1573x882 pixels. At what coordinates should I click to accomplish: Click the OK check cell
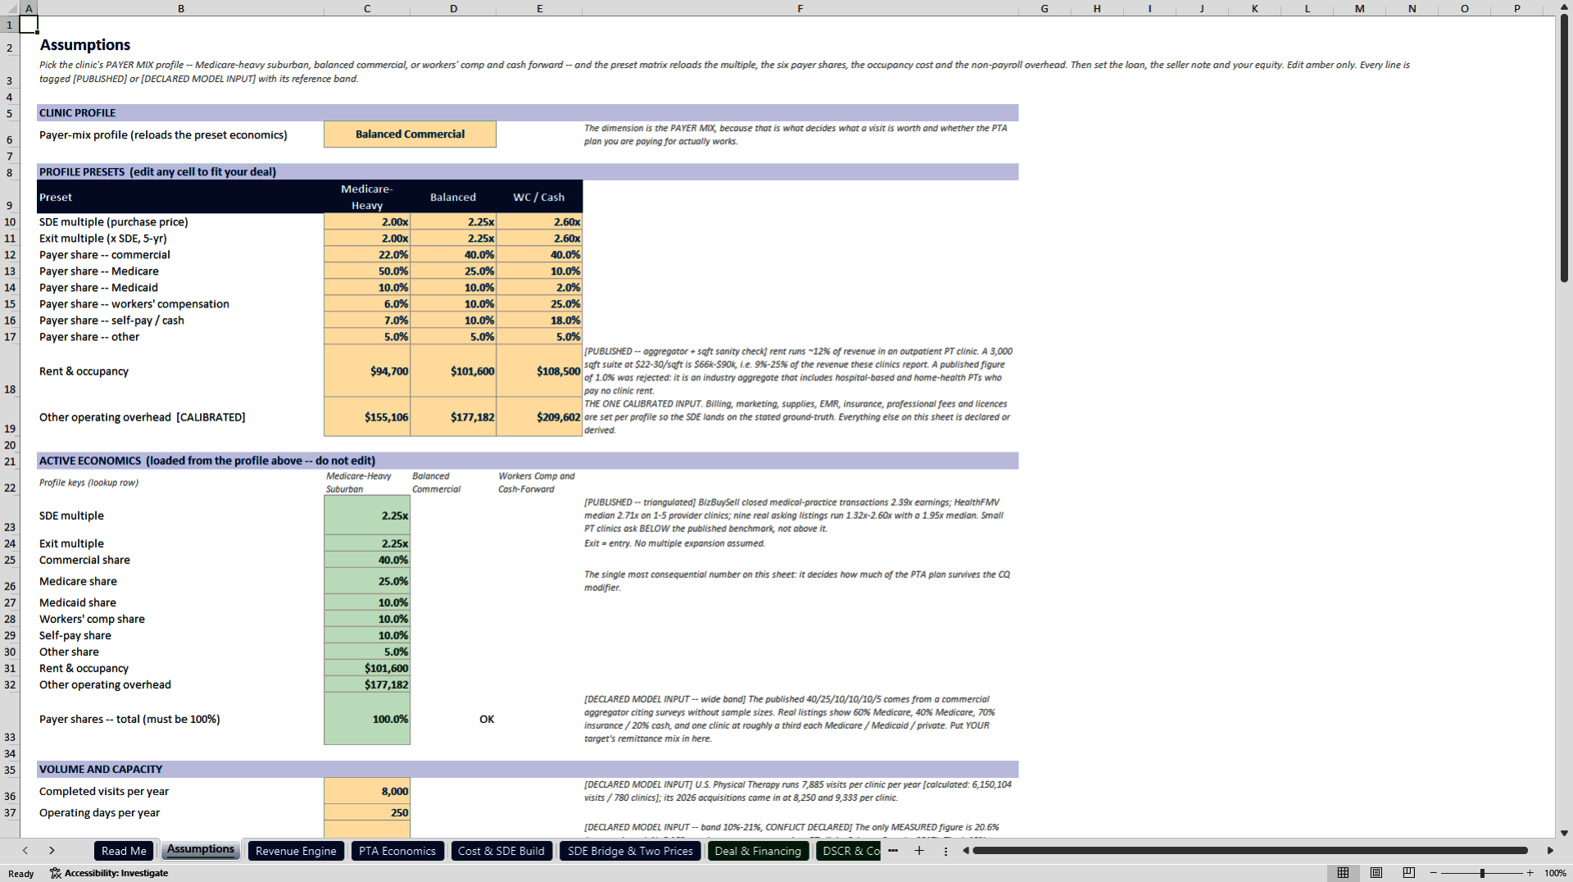(x=453, y=719)
